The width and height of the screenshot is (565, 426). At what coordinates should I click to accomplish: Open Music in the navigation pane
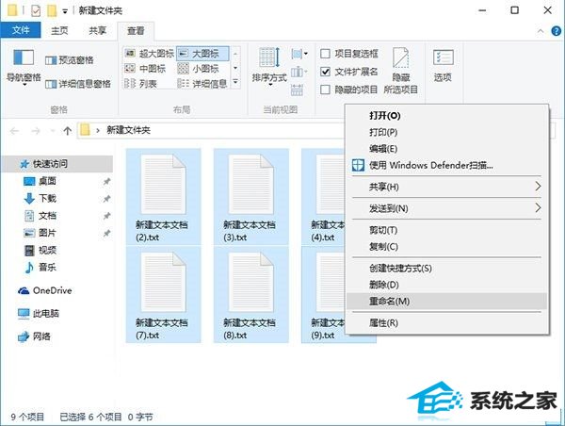[x=47, y=268]
